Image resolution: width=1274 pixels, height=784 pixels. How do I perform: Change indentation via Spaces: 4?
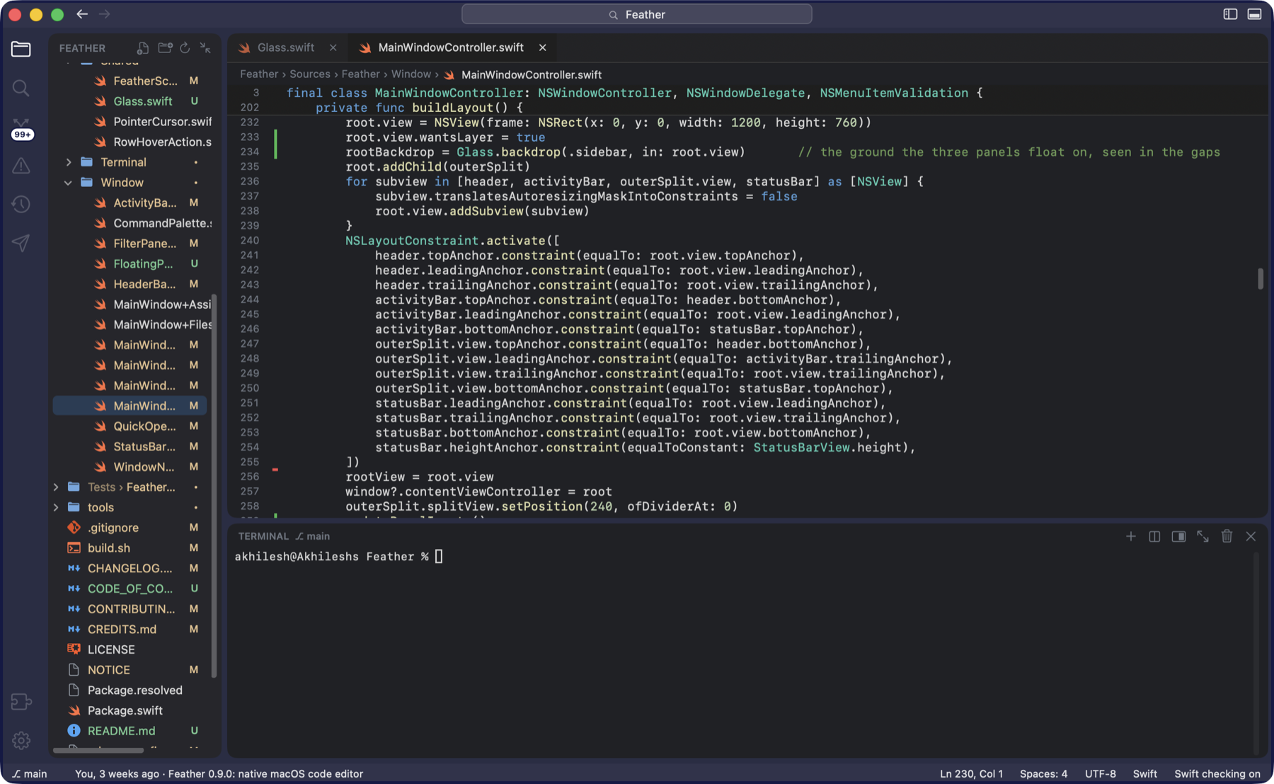point(1043,773)
